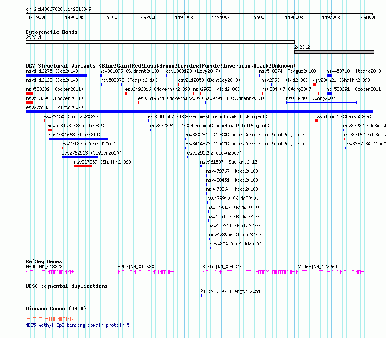Click nsv480451 (Kidd2010) label
Viewport: 386px width, 338px height.
point(232,180)
